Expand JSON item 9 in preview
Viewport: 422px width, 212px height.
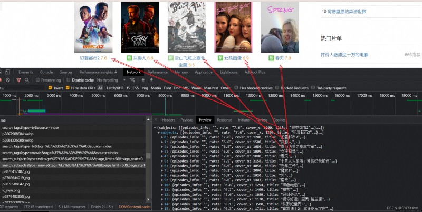point(162,180)
